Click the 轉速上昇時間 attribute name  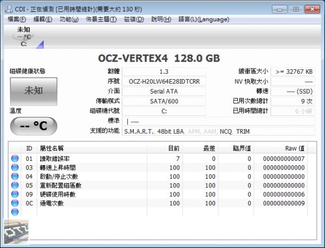[58, 168]
